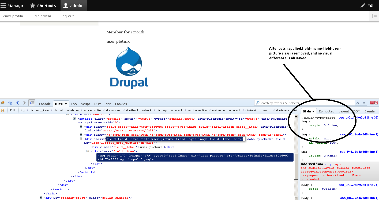Collapse the article class profile node
379x200 pixels.
pos(74,119)
